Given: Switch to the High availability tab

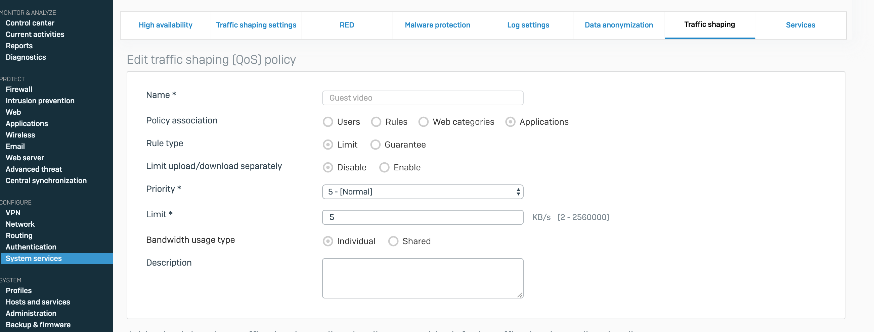Looking at the screenshot, I should click(x=166, y=25).
